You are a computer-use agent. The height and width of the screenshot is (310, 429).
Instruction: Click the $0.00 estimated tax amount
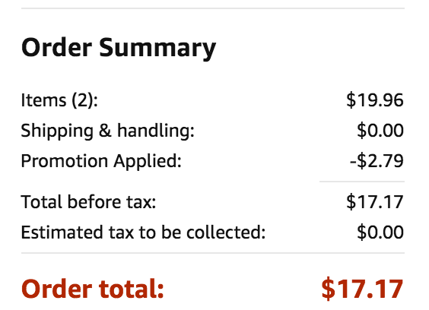pos(380,232)
